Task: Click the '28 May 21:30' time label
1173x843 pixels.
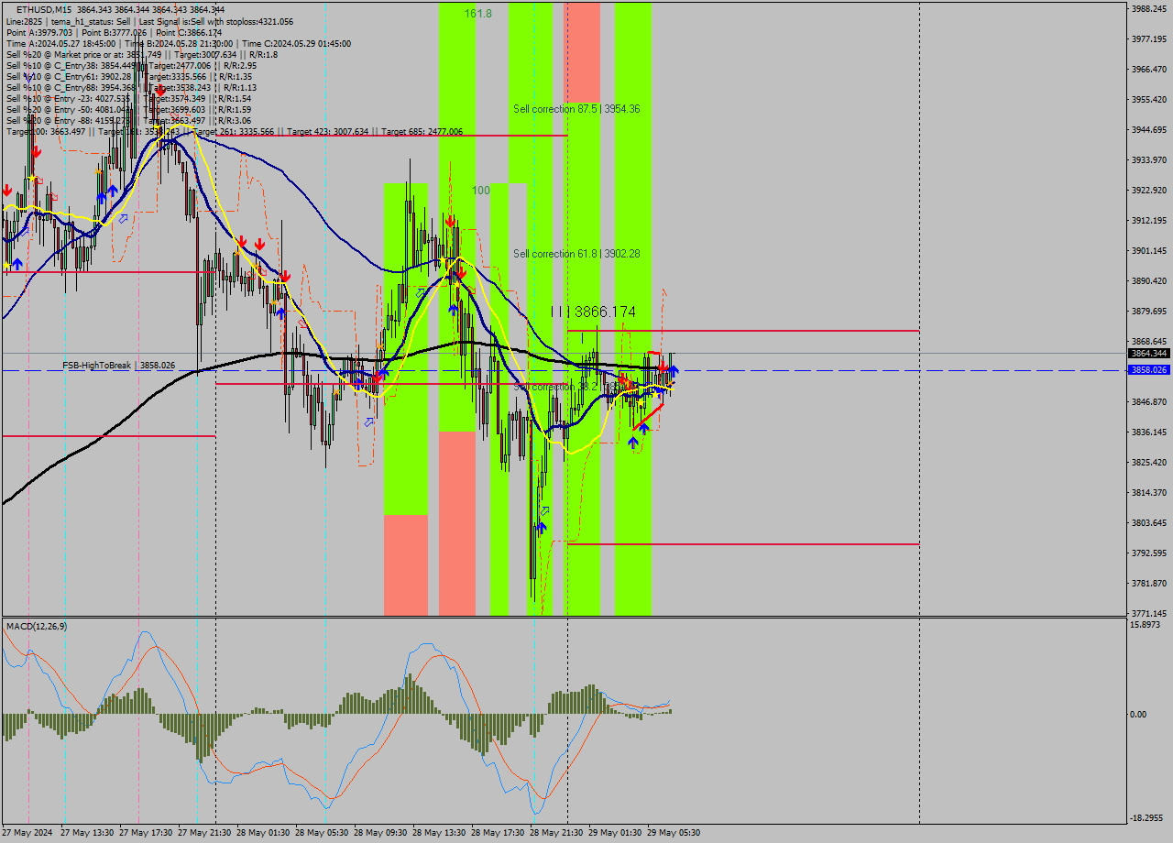Action: 556,833
